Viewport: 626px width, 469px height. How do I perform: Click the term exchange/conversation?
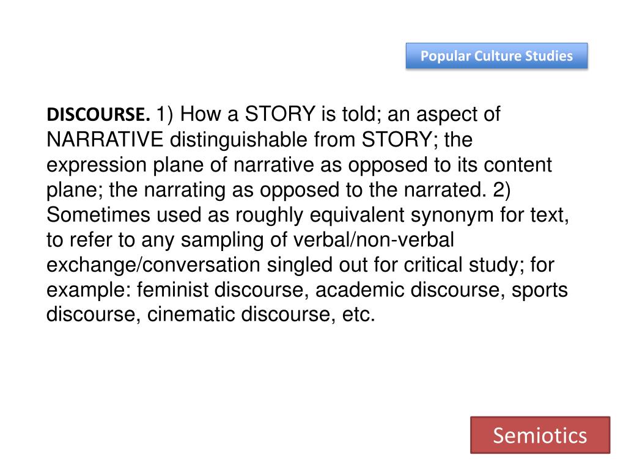(153, 266)
